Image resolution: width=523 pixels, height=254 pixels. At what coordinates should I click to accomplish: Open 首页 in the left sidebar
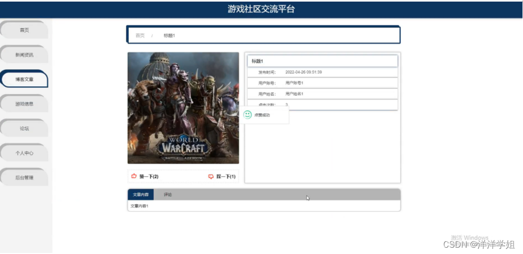tap(24, 30)
